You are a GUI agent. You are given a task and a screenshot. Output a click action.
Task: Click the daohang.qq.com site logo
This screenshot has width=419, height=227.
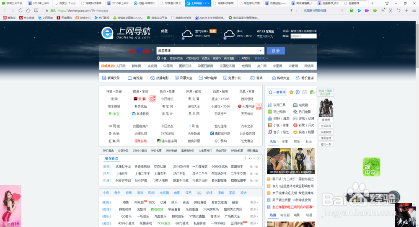click(126, 33)
